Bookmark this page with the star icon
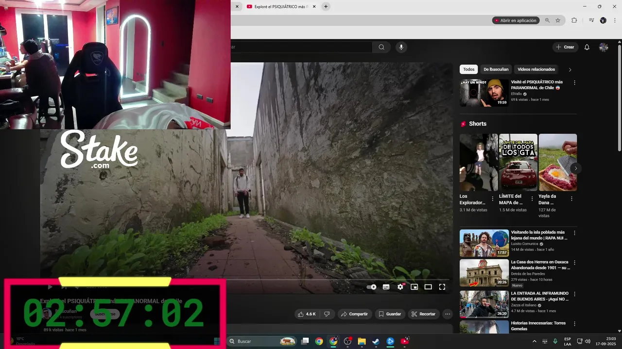Screen dimensions: 622x349 point(558,20)
